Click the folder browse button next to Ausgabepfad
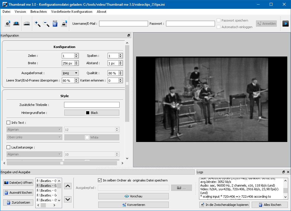This screenshot has width=291, height=211. tap(181, 188)
